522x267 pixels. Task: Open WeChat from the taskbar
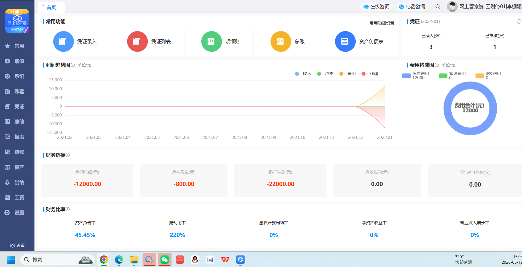click(x=165, y=260)
